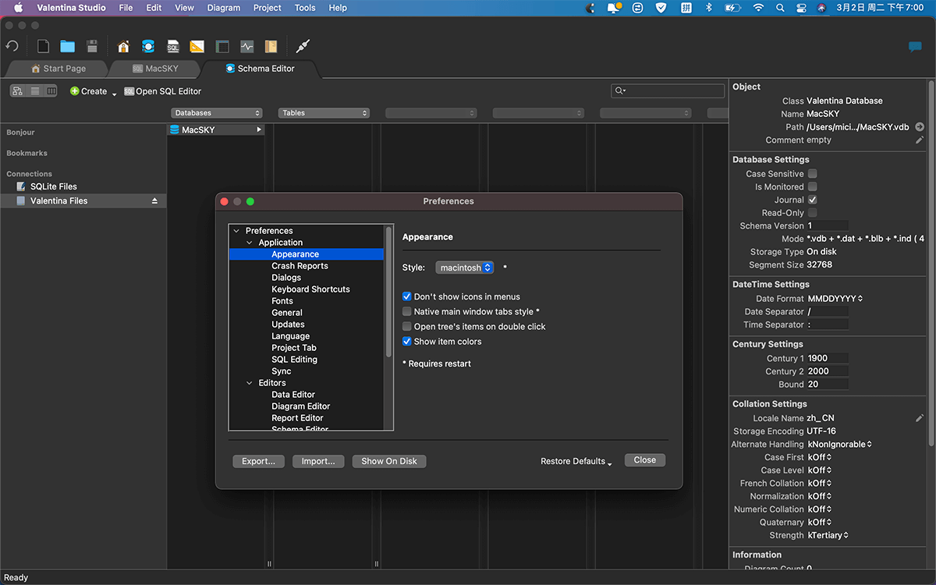Collapse the Application tree node
The height and width of the screenshot is (585, 936).
click(250, 243)
